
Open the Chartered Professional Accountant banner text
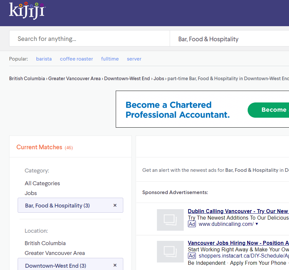click(x=178, y=110)
